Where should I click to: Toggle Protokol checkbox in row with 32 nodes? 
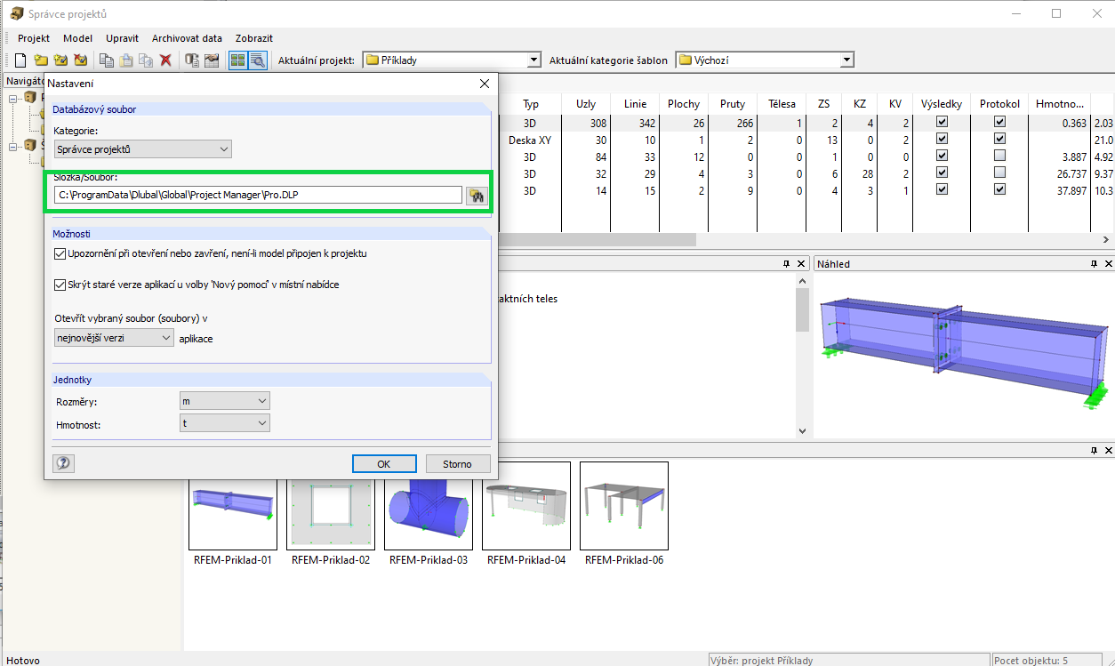[x=999, y=173]
